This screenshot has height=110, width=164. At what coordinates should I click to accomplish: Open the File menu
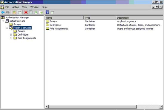pos(7,7)
